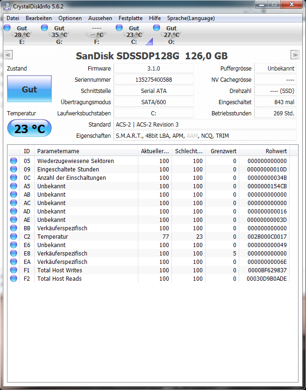Select the Wiederzugewiesene Sektoren row
This screenshot has width=306, height=390.
pos(149,161)
